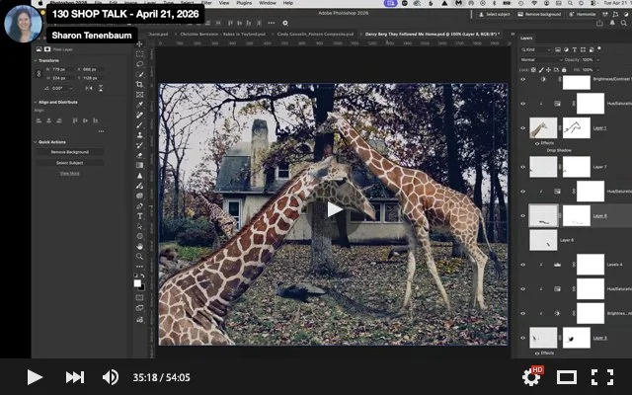Select the Type tool
Image resolution: width=632 pixels, height=395 pixels.
(x=140, y=216)
